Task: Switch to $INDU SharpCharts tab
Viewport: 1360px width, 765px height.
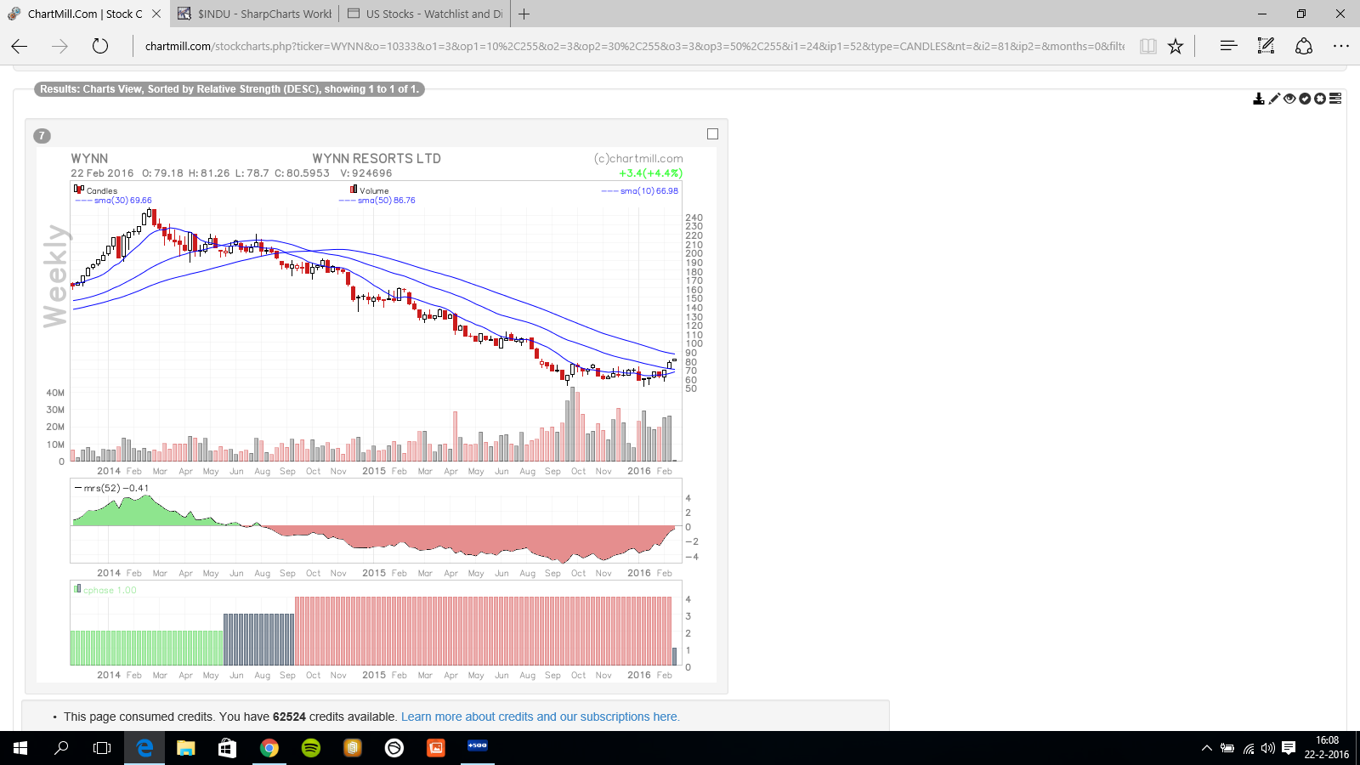Action: pyautogui.click(x=255, y=14)
